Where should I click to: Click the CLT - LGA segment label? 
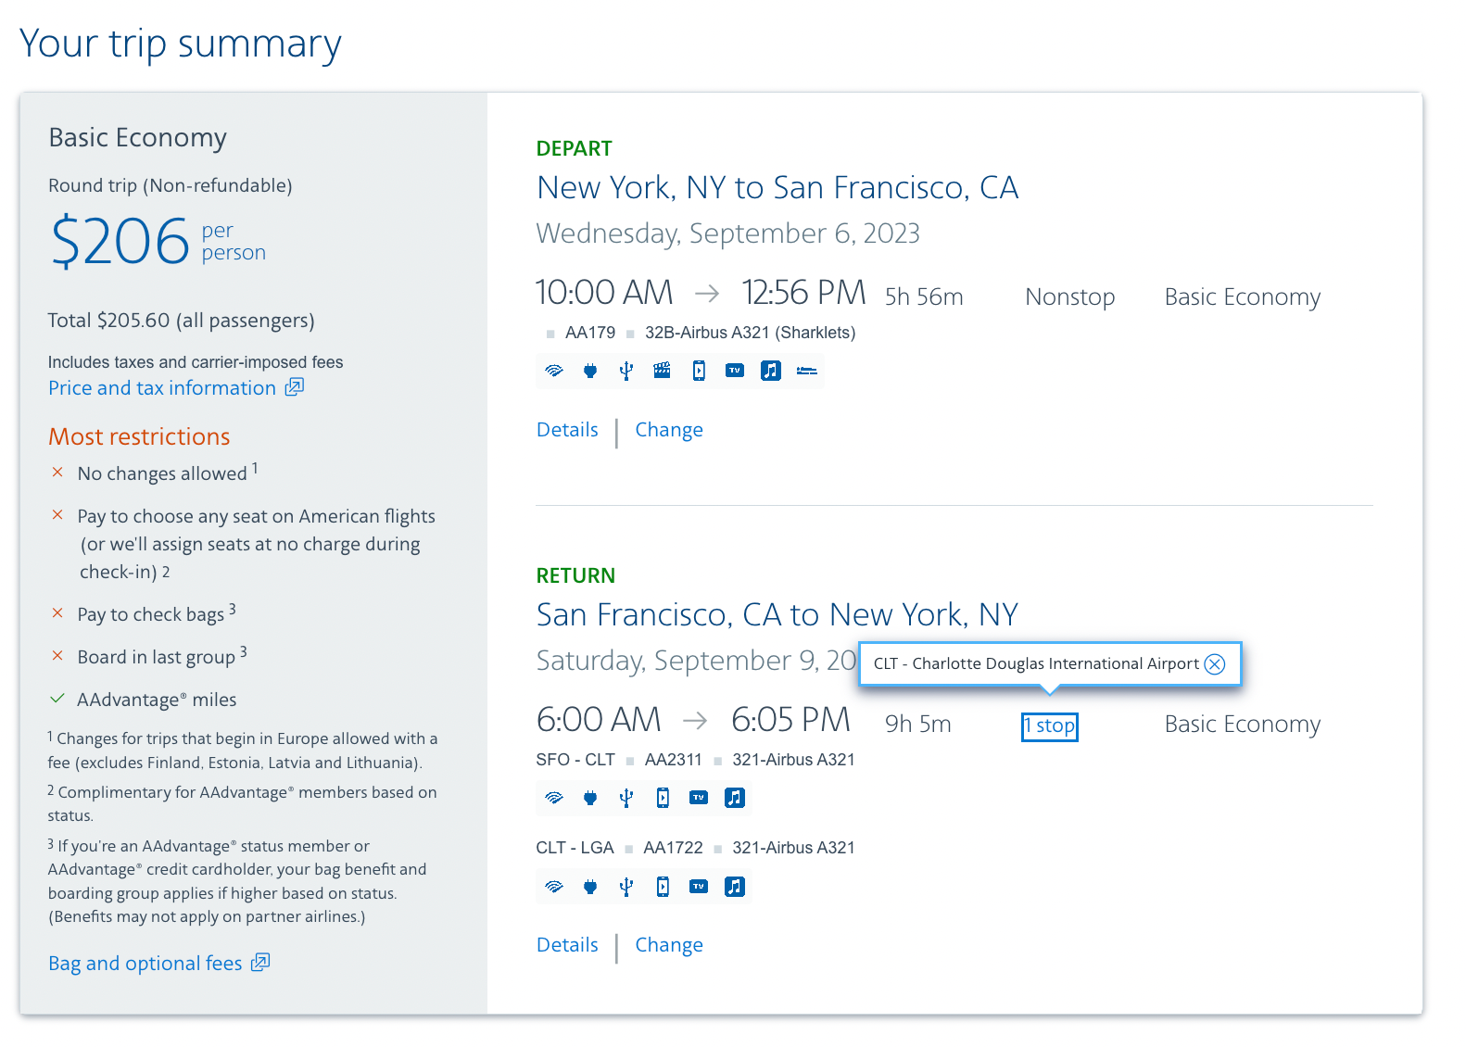coord(575,848)
